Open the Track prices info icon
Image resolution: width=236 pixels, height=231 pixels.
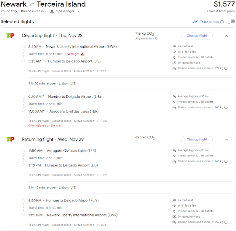222,22
